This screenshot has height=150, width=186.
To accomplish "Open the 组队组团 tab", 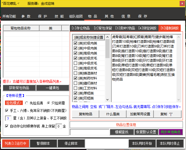I will [76, 16].
